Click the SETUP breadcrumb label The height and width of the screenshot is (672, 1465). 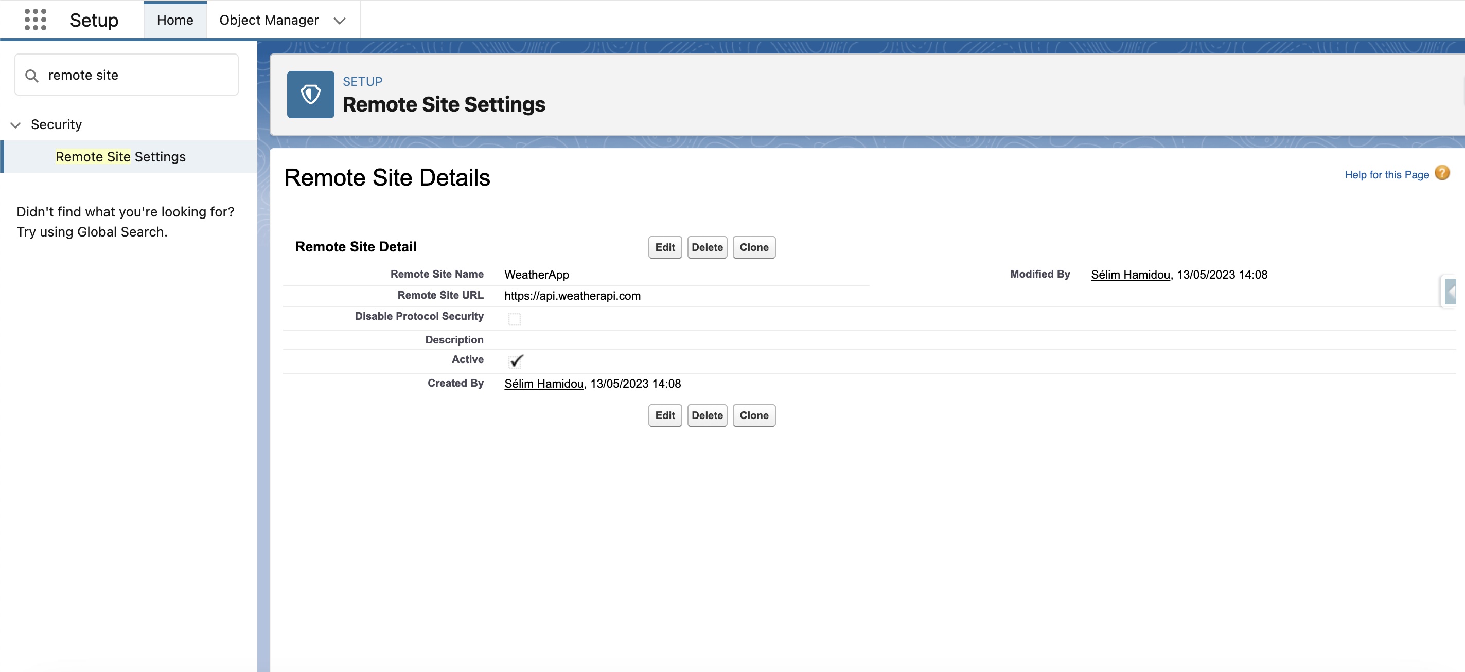362,82
